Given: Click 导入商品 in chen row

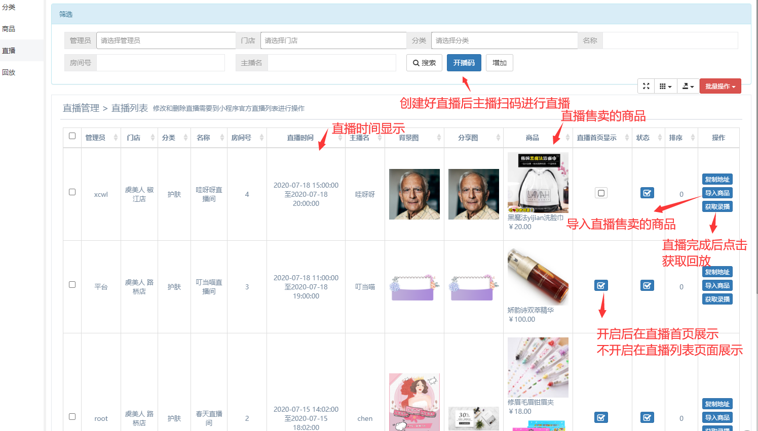Looking at the screenshot, I should (717, 417).
